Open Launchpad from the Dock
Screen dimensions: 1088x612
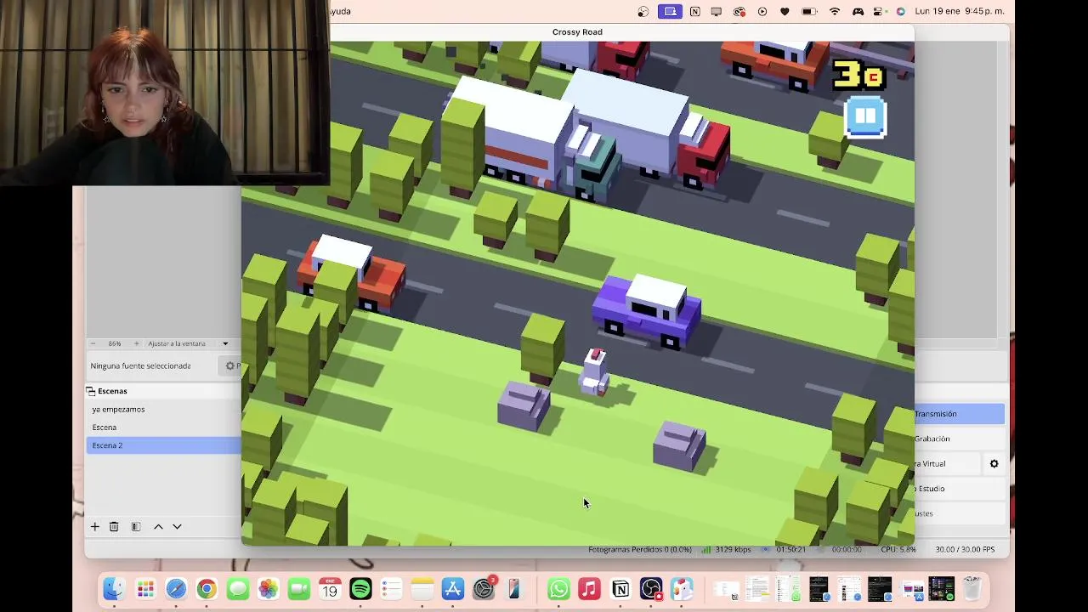[x=145, y=589]
